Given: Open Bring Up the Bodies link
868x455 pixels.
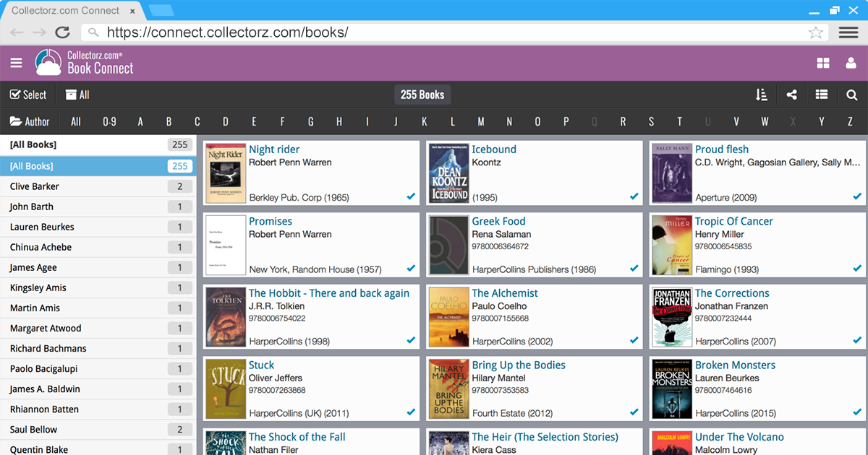Looking at the screenshot, I should (x=519, y=365).
